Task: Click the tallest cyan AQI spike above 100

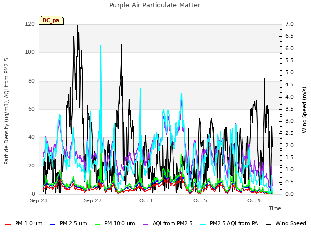Action: coord(101,46)
